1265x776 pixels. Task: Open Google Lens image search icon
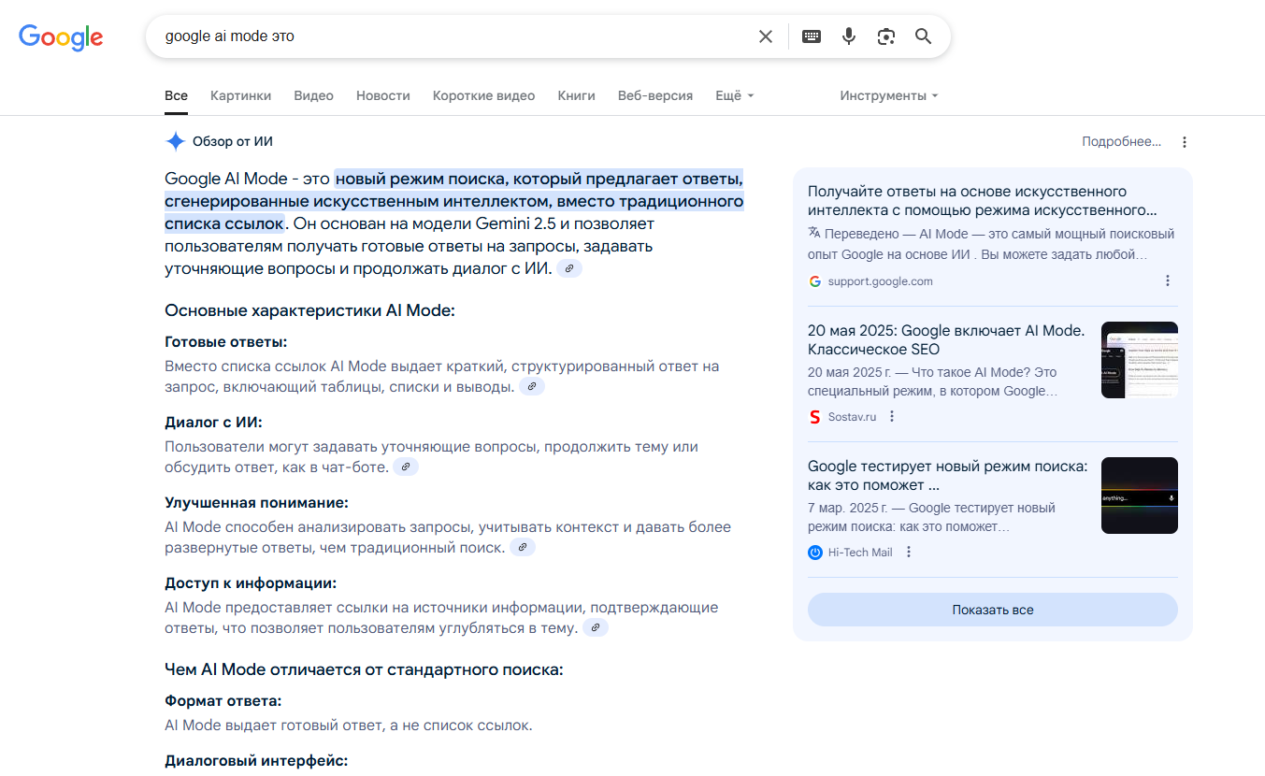(885, 36)
